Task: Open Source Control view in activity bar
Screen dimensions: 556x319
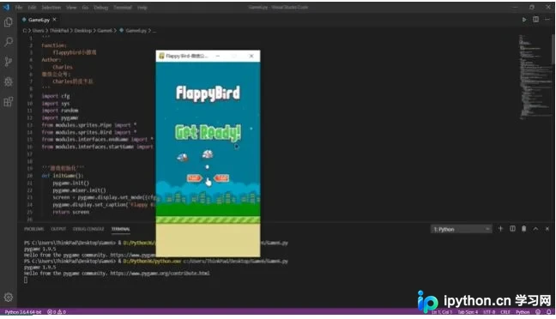Action: [9, 62]
